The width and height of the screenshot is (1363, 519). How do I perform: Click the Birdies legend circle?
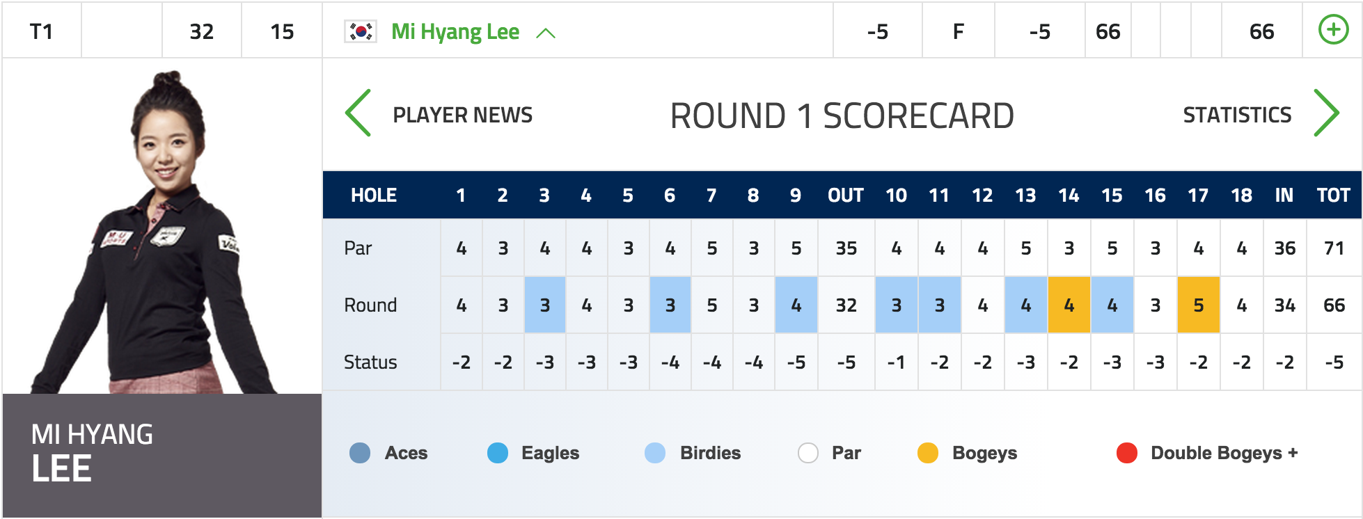(655, 453)
